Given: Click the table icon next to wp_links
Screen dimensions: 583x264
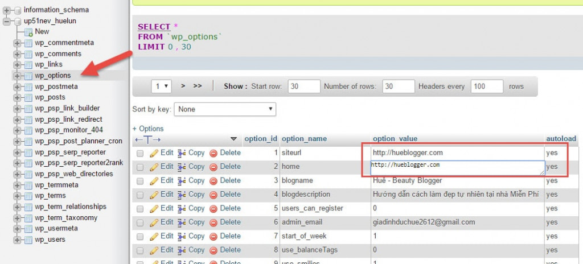Looking at the screenshot, I should (x=28, y=65).
